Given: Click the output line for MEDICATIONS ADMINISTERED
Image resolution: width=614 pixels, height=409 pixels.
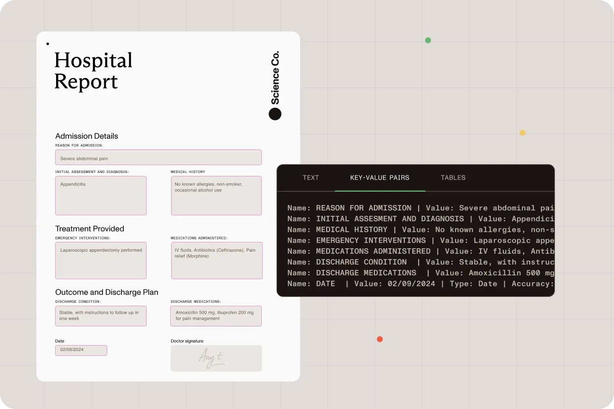Looking at the screenshot, I should tap(421, 251).
